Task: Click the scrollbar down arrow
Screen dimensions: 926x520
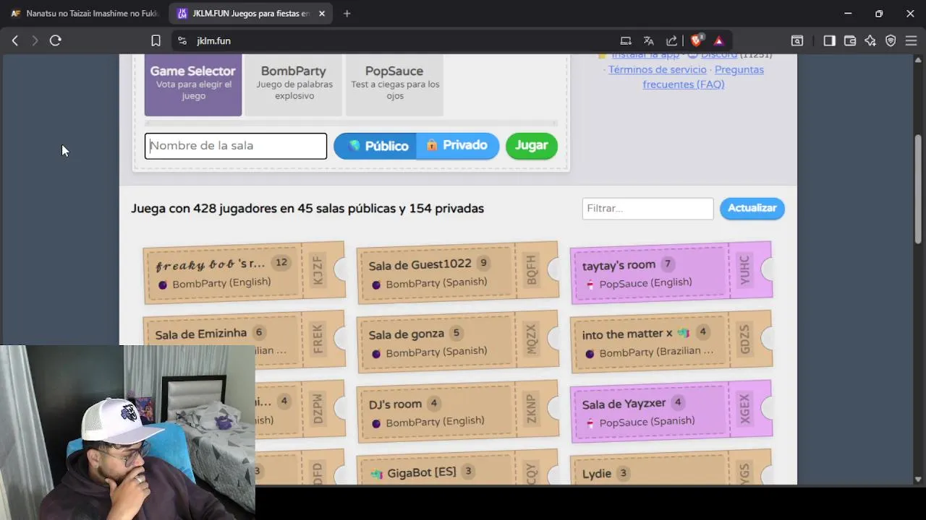Action: [x=918, y=479]
